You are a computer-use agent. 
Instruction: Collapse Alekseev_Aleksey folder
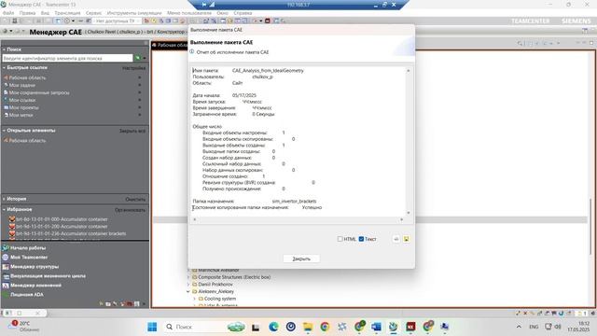point(188,291)
